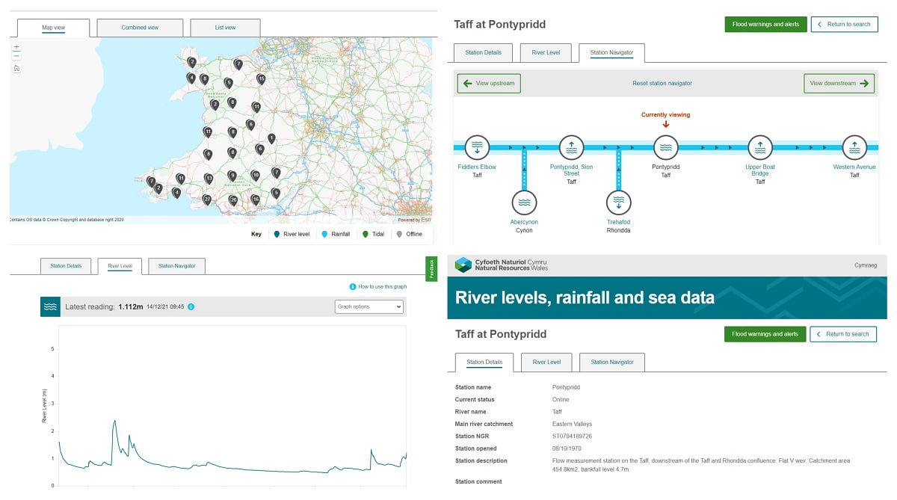Open the Western Avenue Taff station icon
The width and height of the screenshot is (897, 500).
coord(854,147)
